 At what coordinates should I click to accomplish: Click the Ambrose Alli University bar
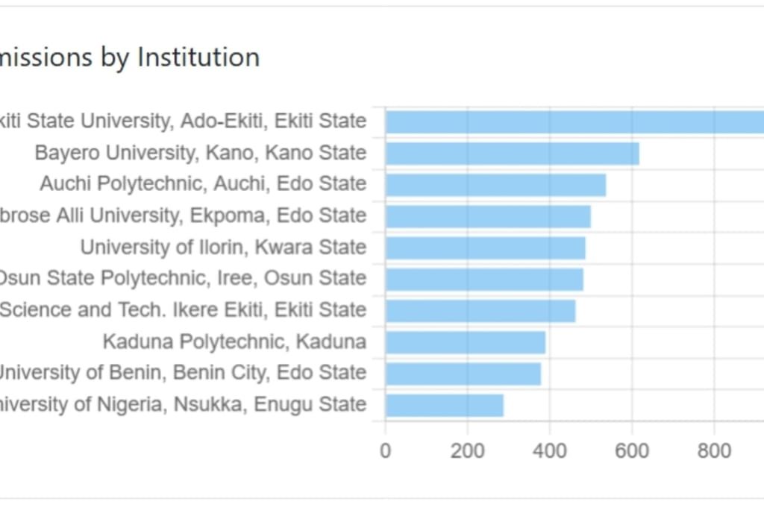point(488,216)
